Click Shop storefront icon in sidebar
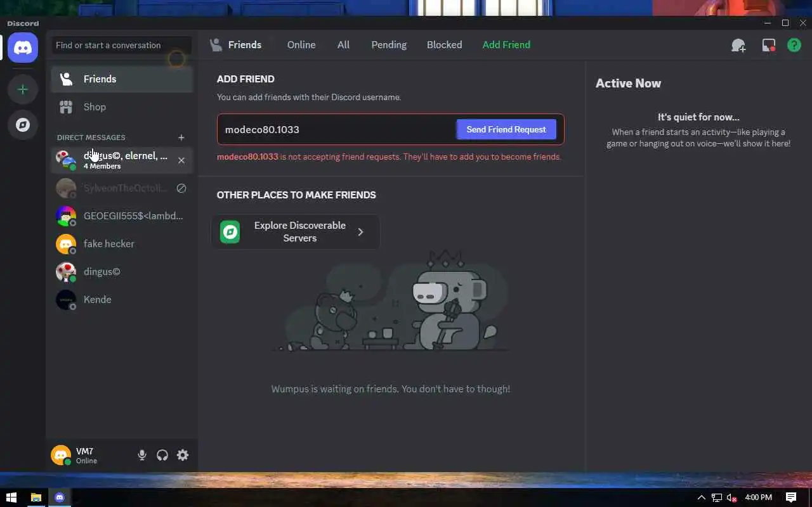 coord(66,107)
